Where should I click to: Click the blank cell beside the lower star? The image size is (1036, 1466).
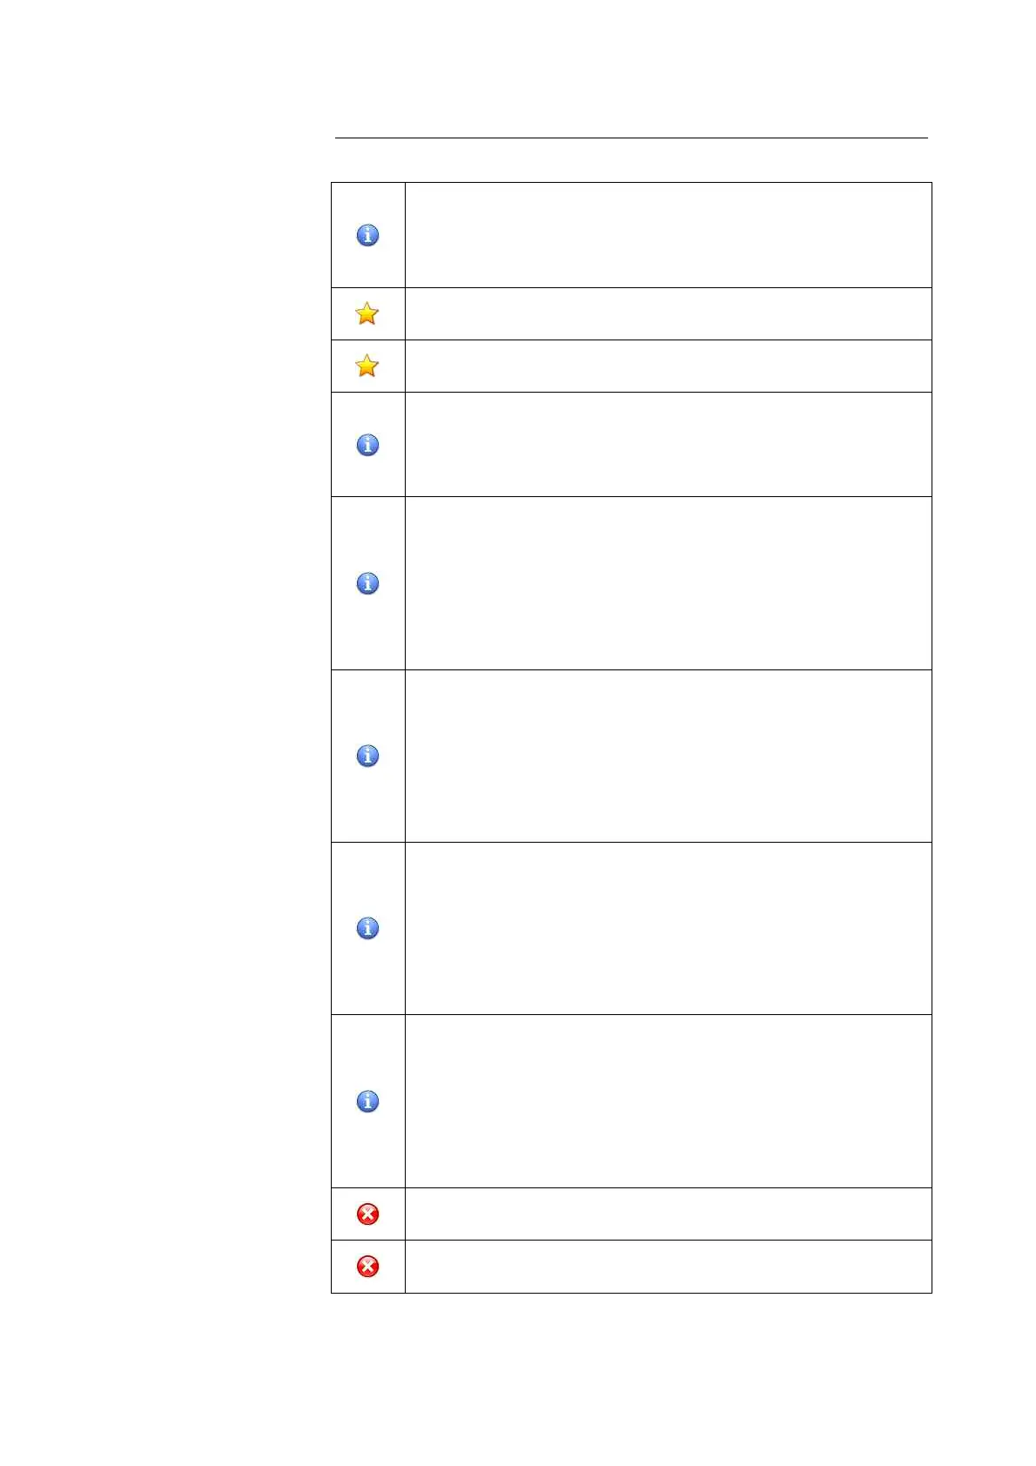[x=668, y=366]
